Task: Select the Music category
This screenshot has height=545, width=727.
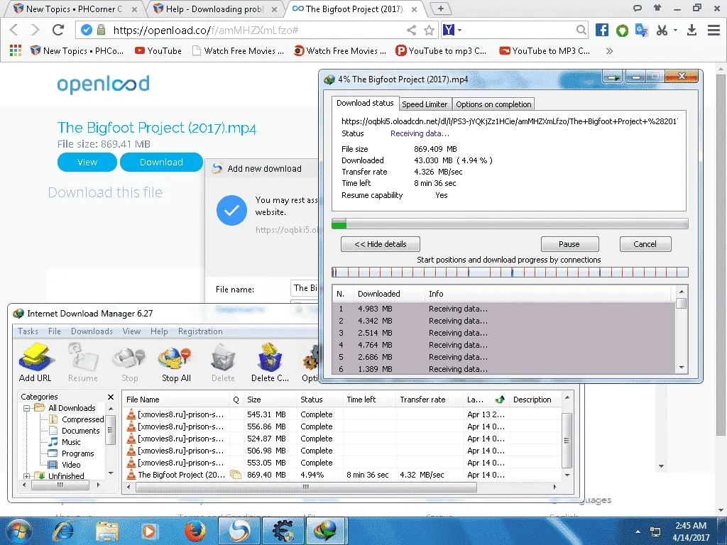Action: point(71,442)
